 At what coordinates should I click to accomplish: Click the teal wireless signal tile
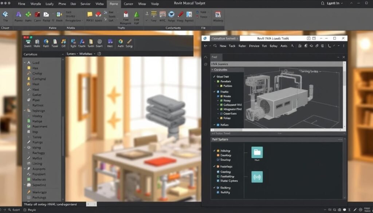(x=257, y=177)
